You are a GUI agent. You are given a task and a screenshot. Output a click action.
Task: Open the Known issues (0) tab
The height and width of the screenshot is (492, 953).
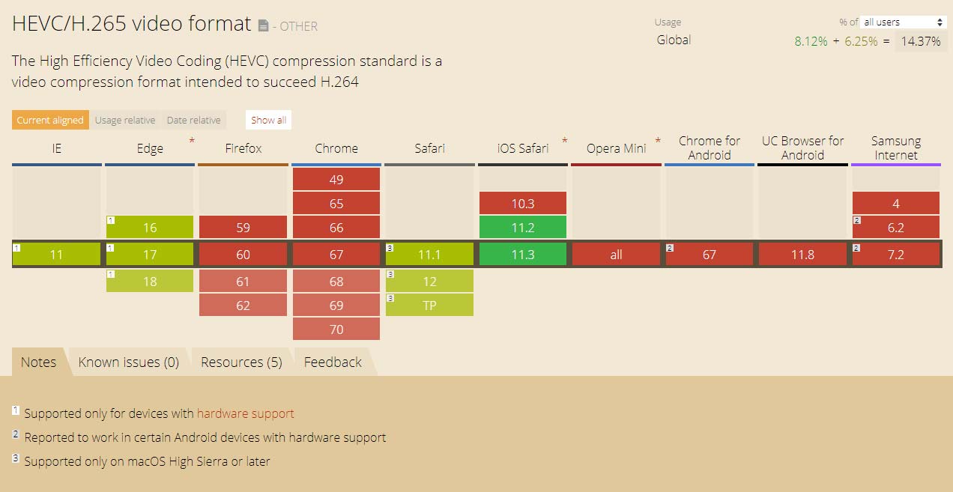(129, 362)
